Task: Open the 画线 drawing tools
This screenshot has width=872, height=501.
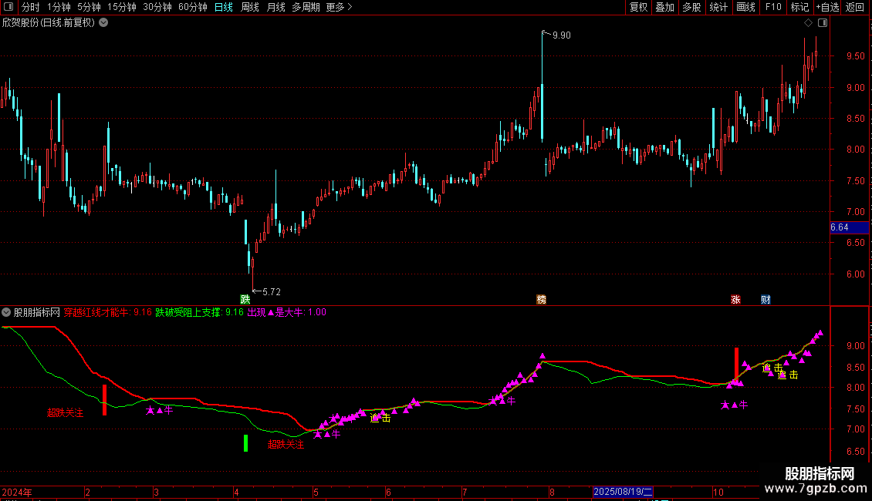Action: click(745, 7)
